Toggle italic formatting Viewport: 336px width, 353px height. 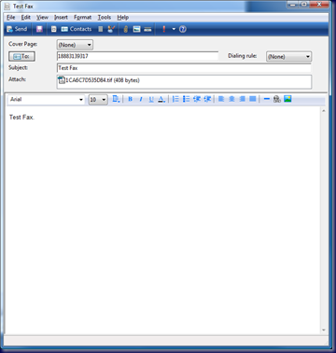(x=141, y=99)
